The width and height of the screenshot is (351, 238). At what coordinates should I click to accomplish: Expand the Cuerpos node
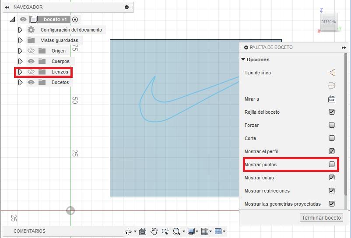click(x=21, y=61)
